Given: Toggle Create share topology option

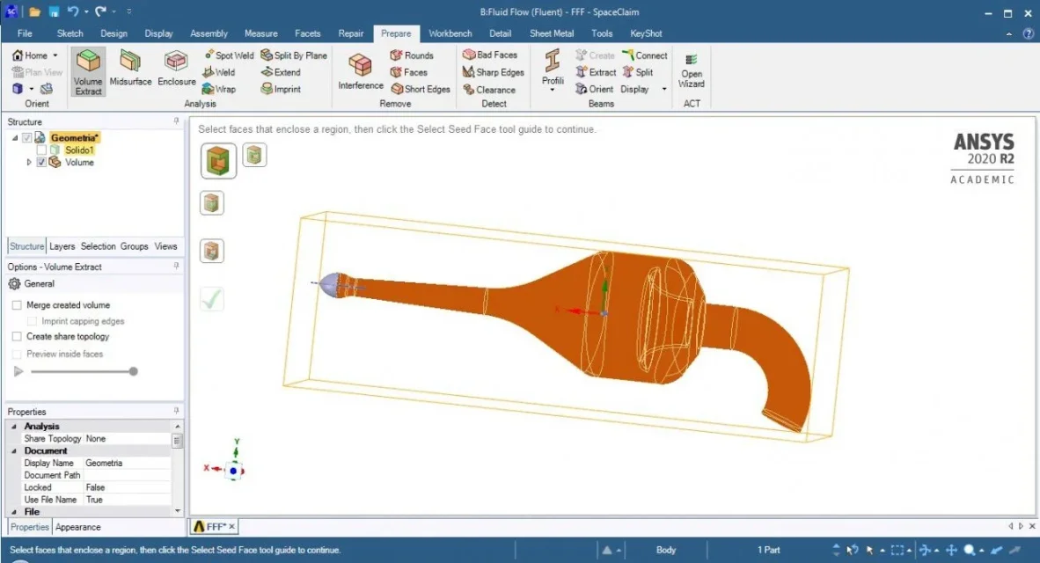Looking at the screenshot, I should coord(17,337).
